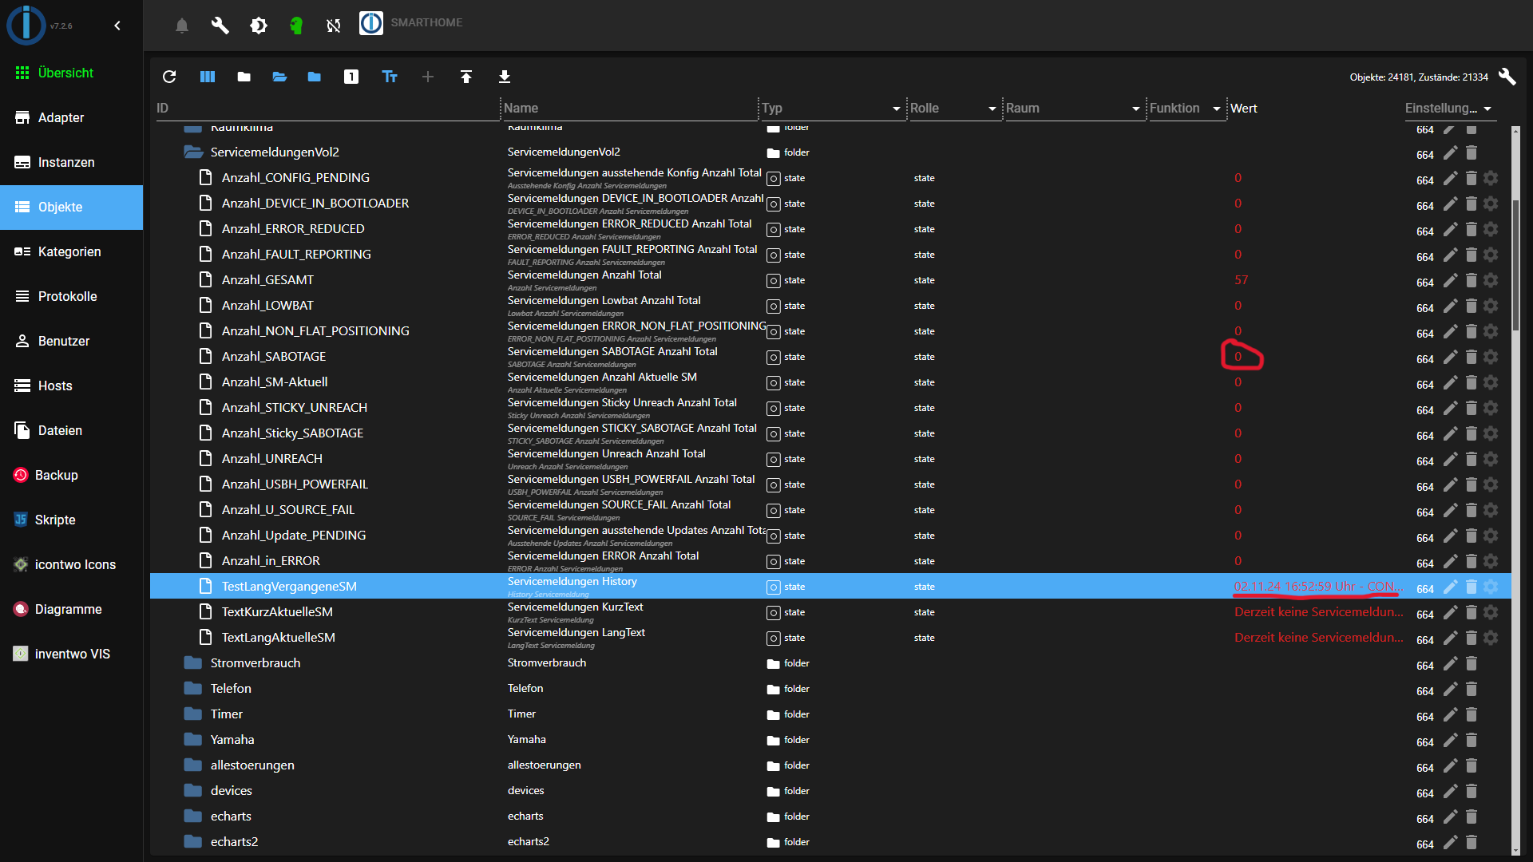The width and height of the screenshot is (1533, 862).
Task: Open system settings wrench icon
Action: coord(220,26)
